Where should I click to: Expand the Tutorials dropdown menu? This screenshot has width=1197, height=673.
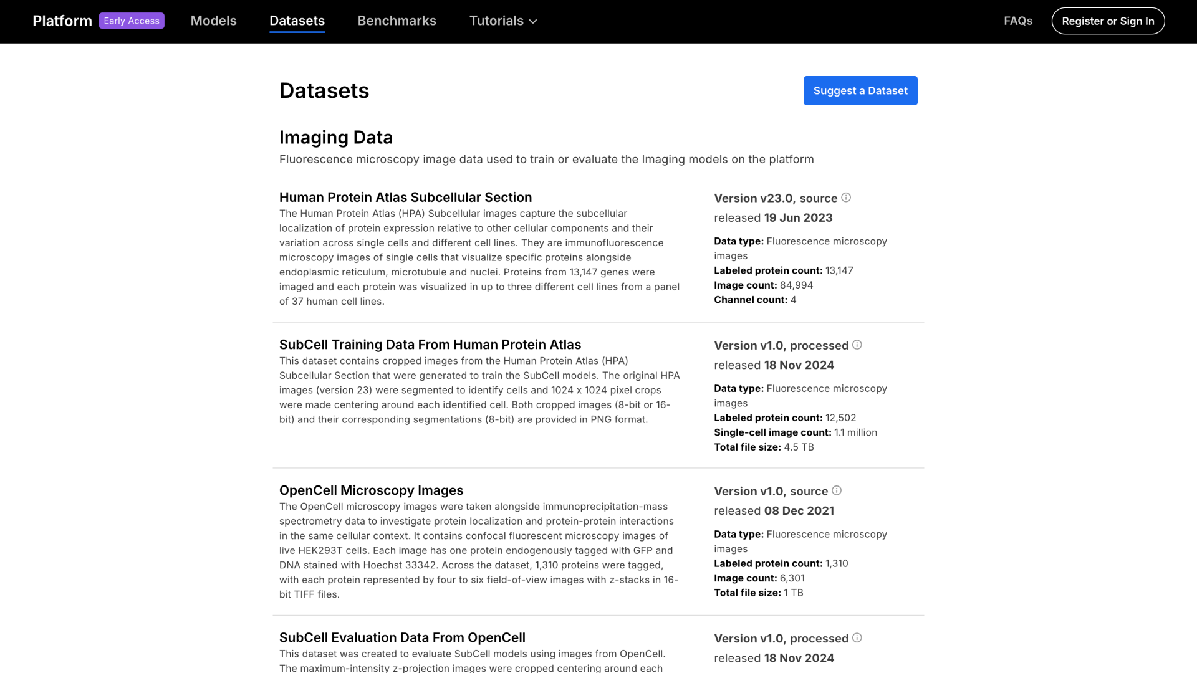(502, 21)
